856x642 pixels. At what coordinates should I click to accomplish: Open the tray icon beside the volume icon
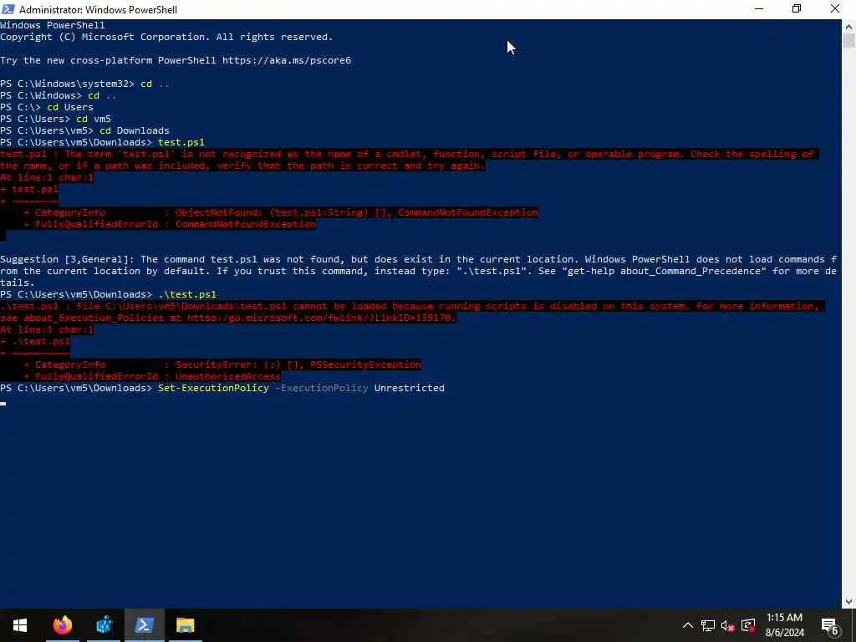click(748, 625)
